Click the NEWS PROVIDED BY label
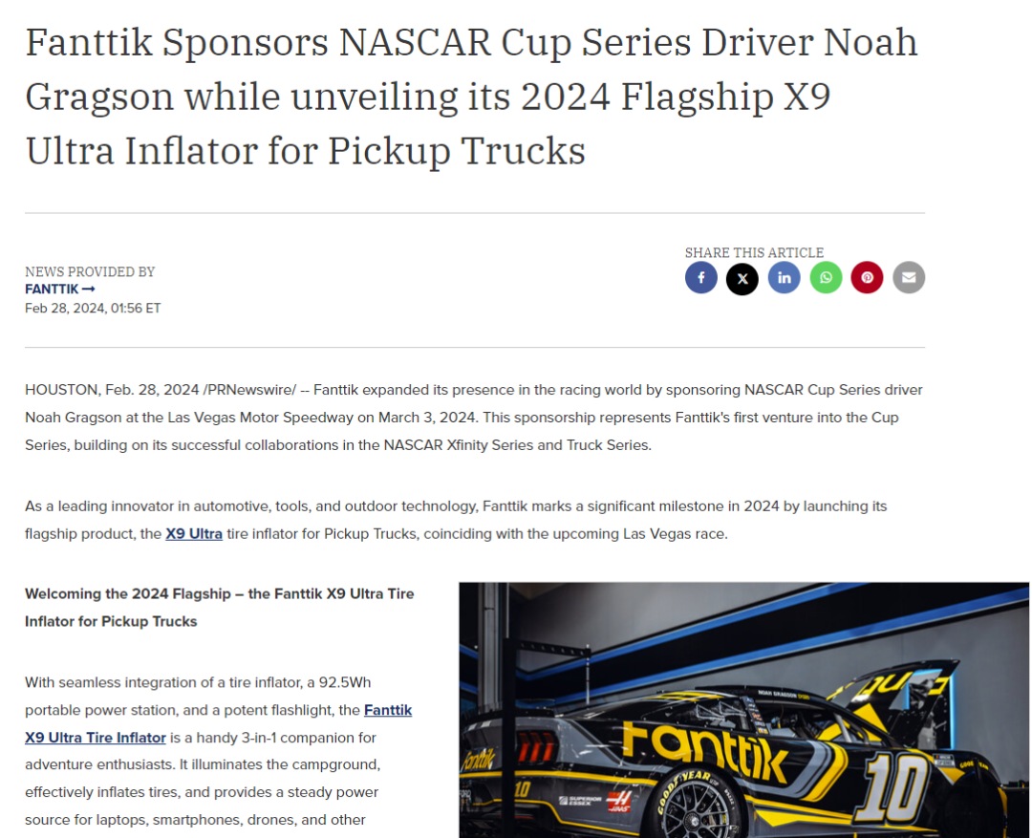This screenshot has width=1032, height=838. tap(90, 272)
